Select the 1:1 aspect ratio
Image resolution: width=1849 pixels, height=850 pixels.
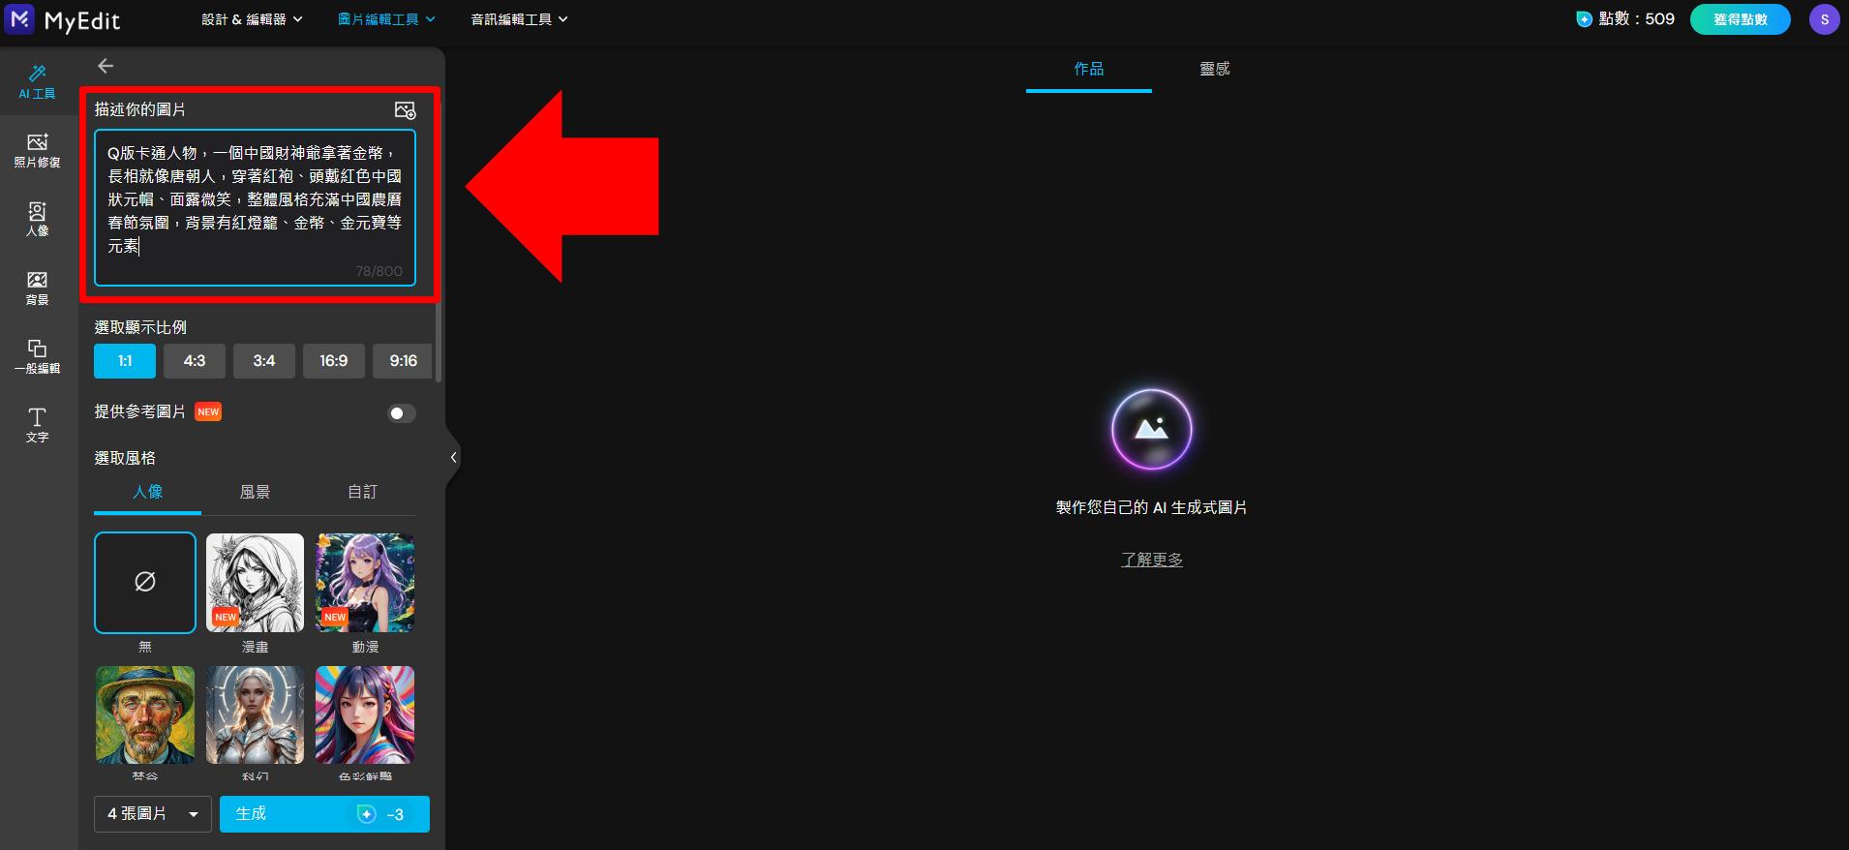pyautogui.click(x=125, y=361)
